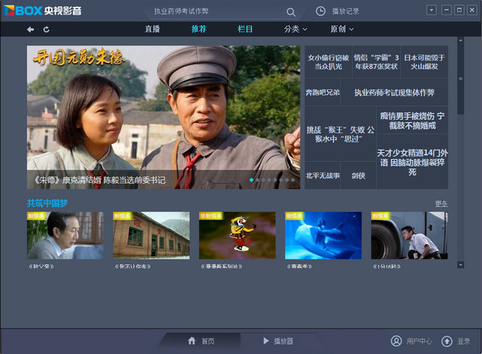Open the 更多 link for 共筑中国梦

441,203
